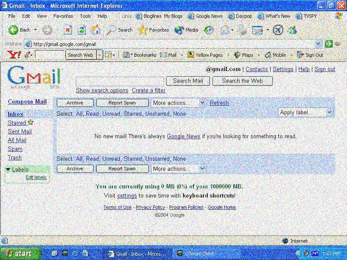Image resolution: width=347 pixels, height=260 pixels.
Task: Click the 74° weather tray icon
Action: point(315,253)
